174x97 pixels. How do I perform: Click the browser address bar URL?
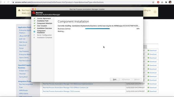(59, 2)
